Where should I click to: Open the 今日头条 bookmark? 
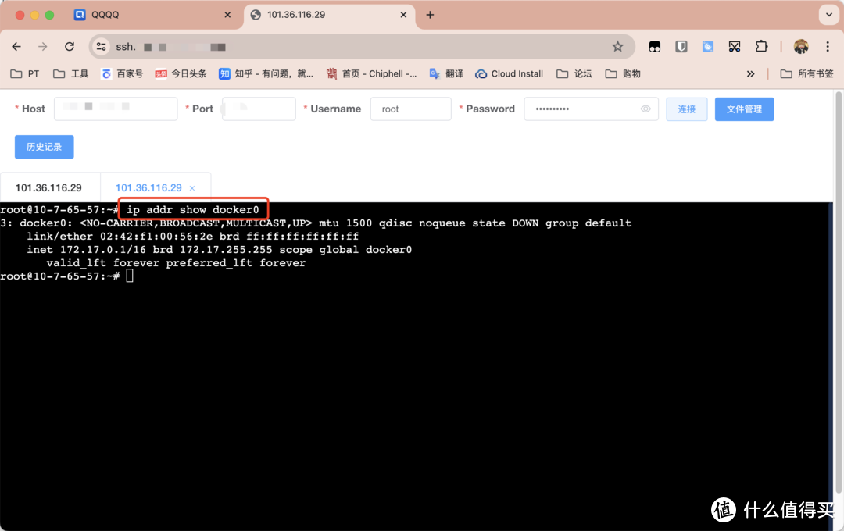(181, 73)
